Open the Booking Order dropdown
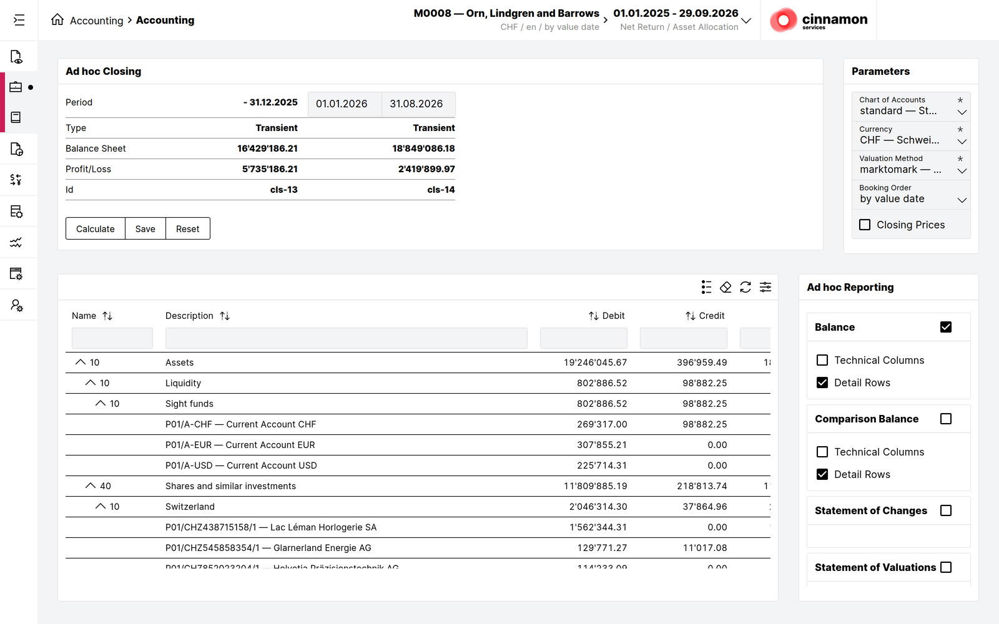The width and height of the screenshot is (999, 624). [911, 194]
